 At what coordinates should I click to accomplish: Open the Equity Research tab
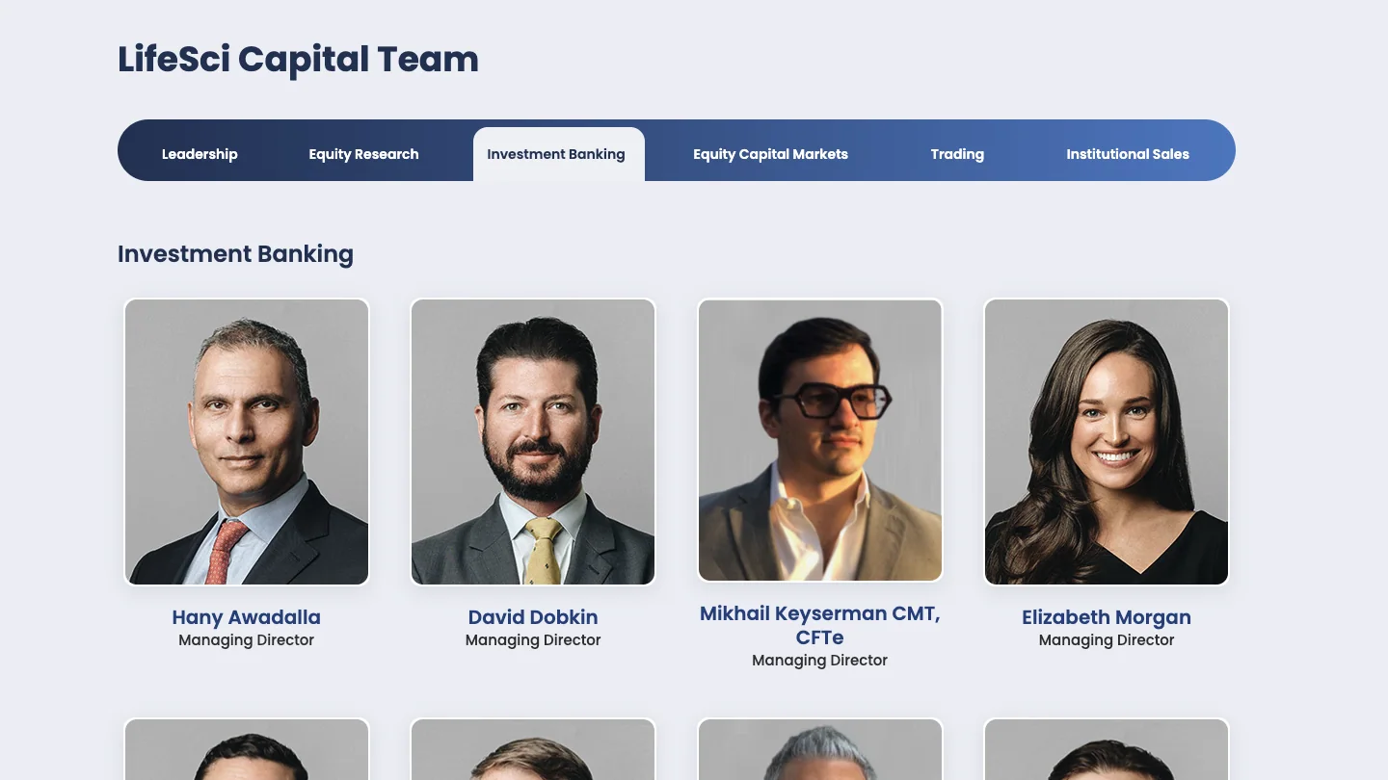(363, 154)
